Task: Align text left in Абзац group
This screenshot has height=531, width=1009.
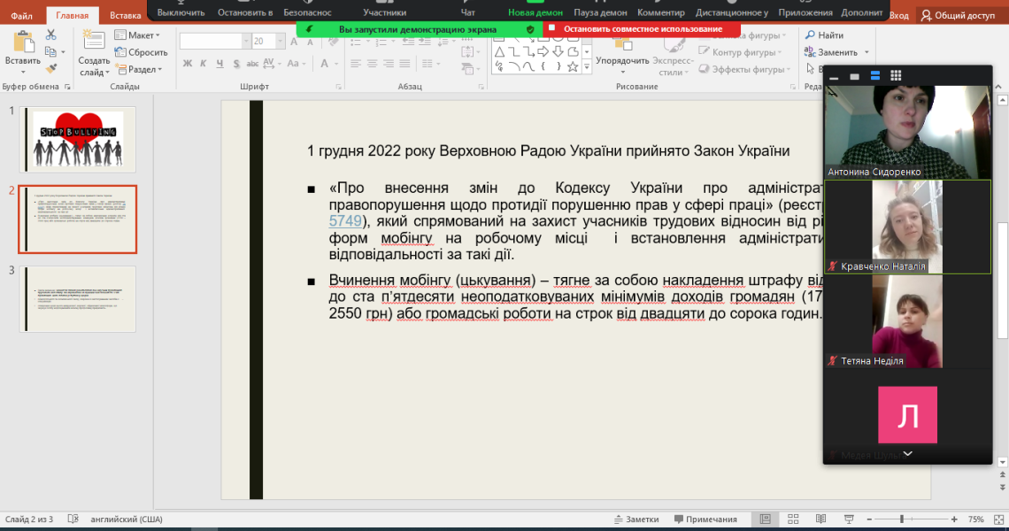Action: tap(356, 63)
